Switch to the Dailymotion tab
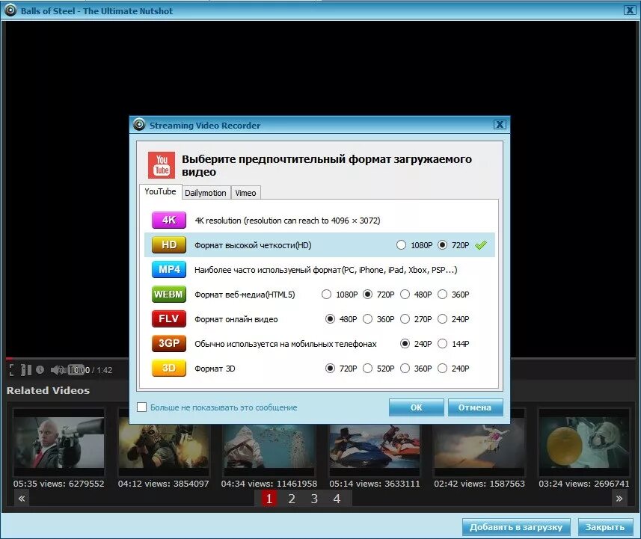This screenshot has height=539, width=641. (206, 192)
